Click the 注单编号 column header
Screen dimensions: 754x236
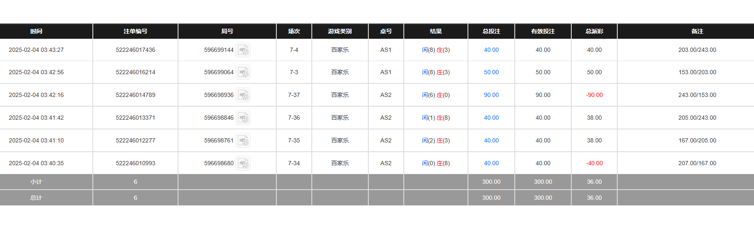point(135,31)
